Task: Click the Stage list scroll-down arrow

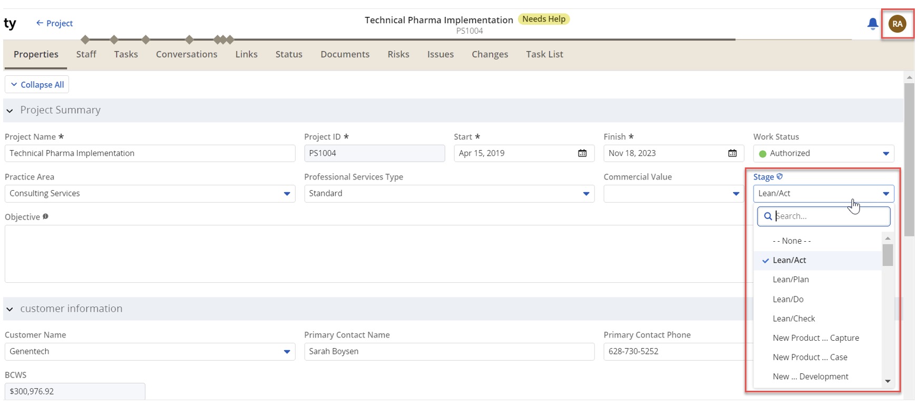Action: coord(887,381)
